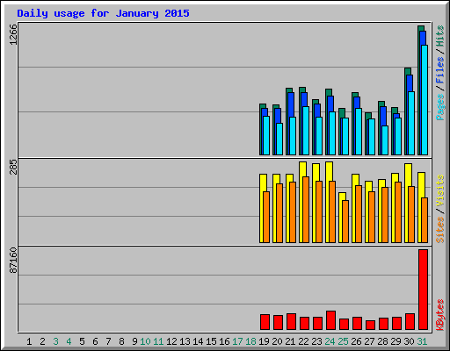
Task: Click day 22 label on the x-axis
Action: pos(303,341)
